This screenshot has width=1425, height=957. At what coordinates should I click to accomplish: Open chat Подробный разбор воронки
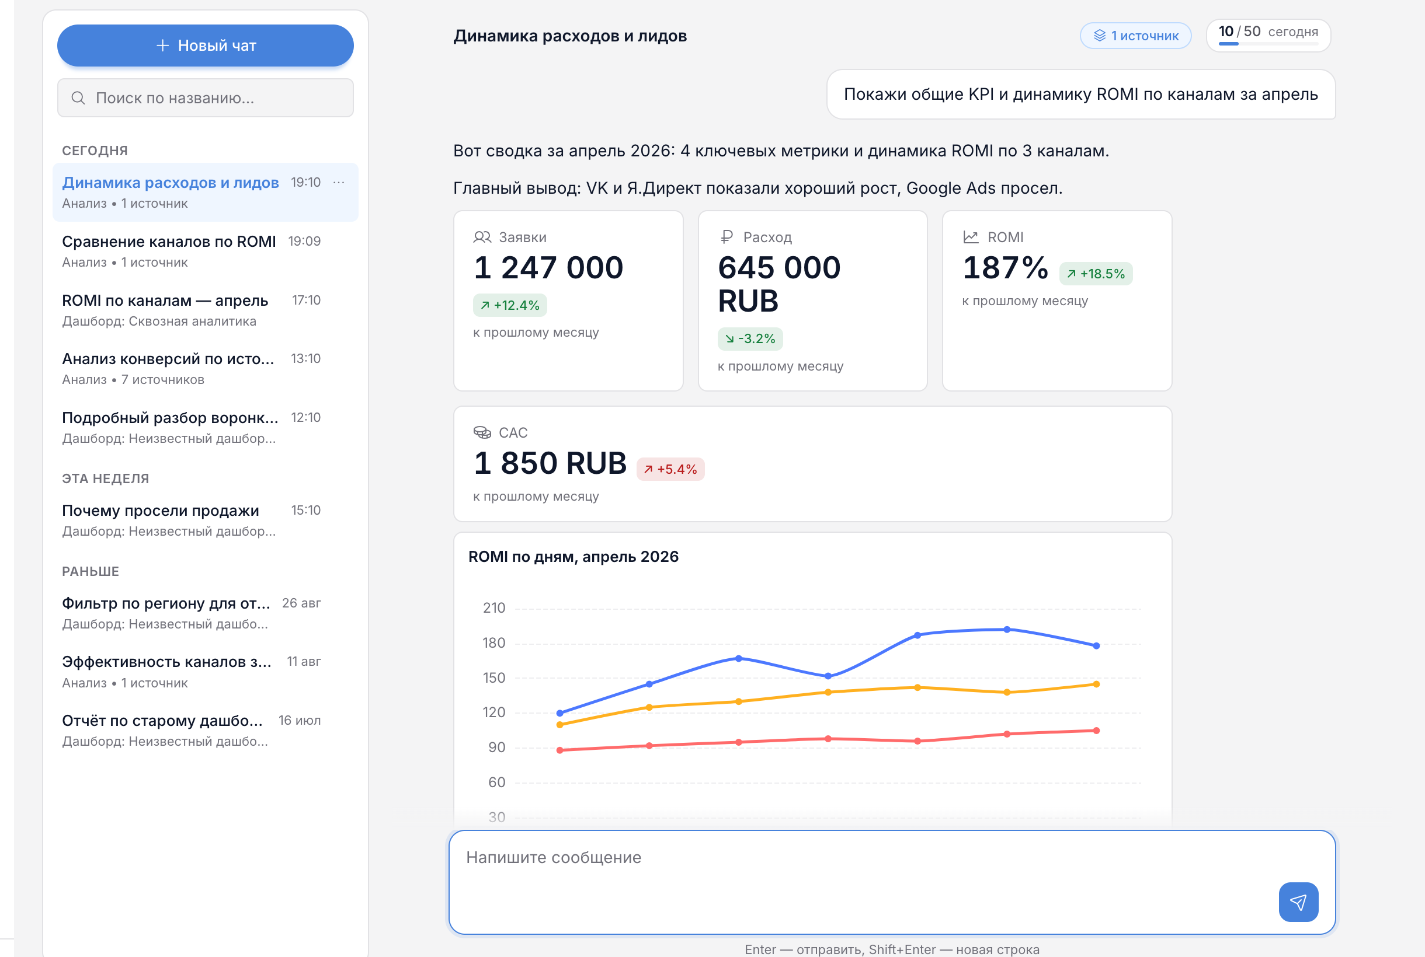click(205, 427)
